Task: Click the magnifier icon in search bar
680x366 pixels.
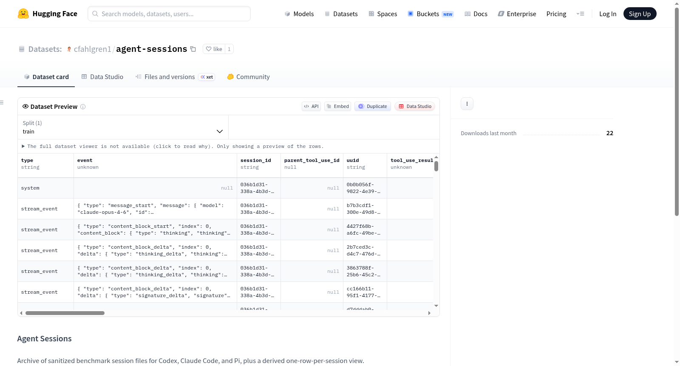Action: click(x=95, y=14)
